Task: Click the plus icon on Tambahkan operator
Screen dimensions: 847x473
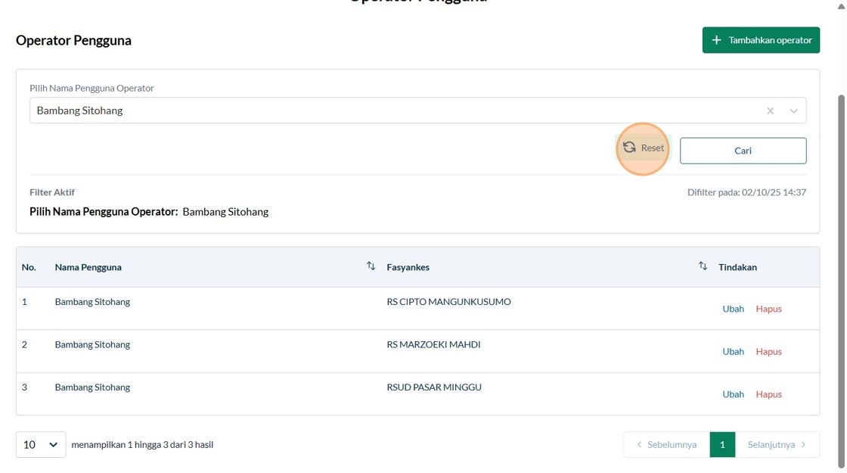Action: 716,40
